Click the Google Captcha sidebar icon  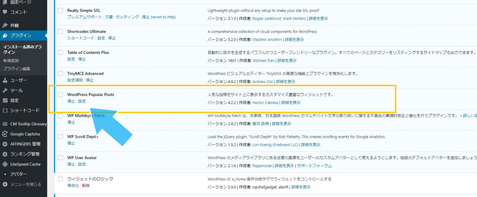5,134
